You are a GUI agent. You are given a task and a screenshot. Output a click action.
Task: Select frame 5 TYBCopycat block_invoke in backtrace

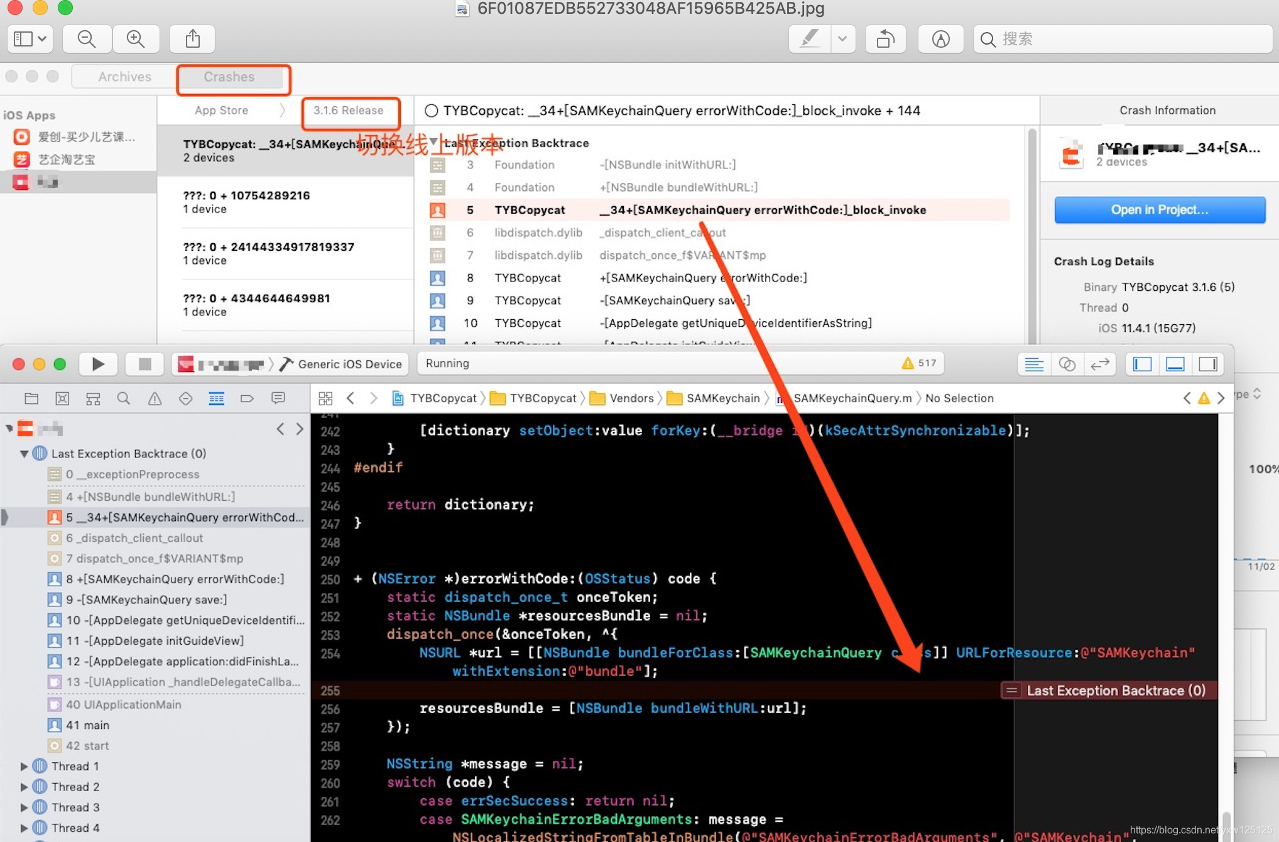pyautogui.click(x=719, y=210)
